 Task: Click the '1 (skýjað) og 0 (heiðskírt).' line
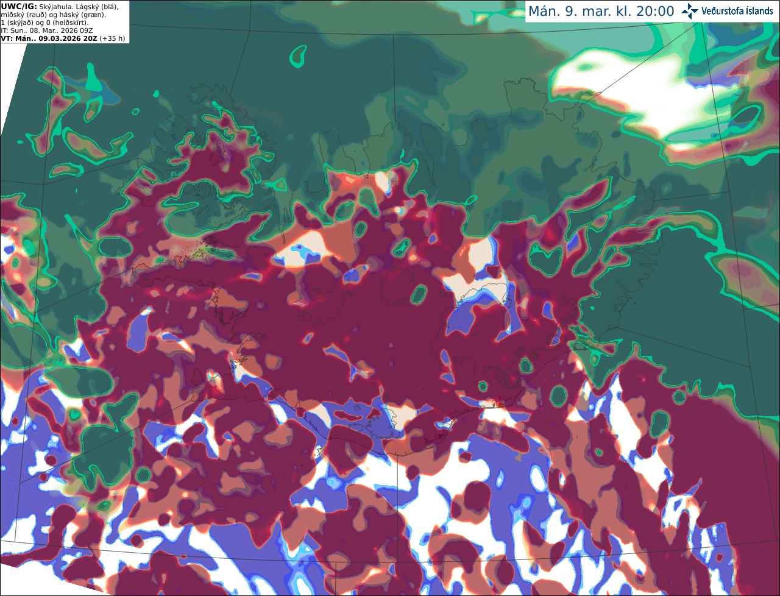tap(44, 23)
